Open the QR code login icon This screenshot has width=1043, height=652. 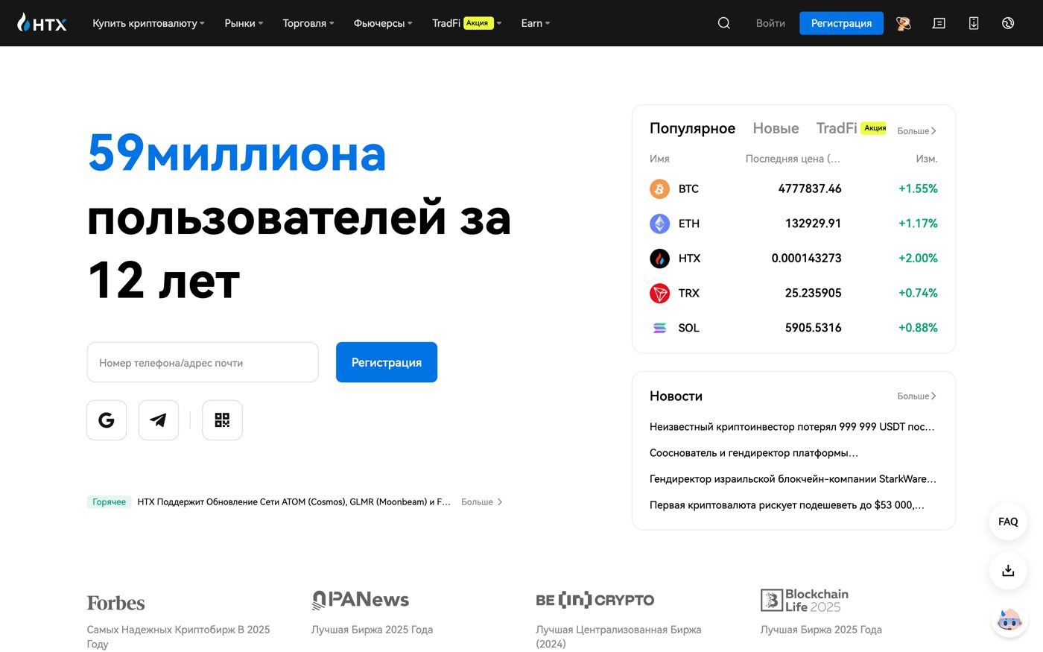(222, 420)
